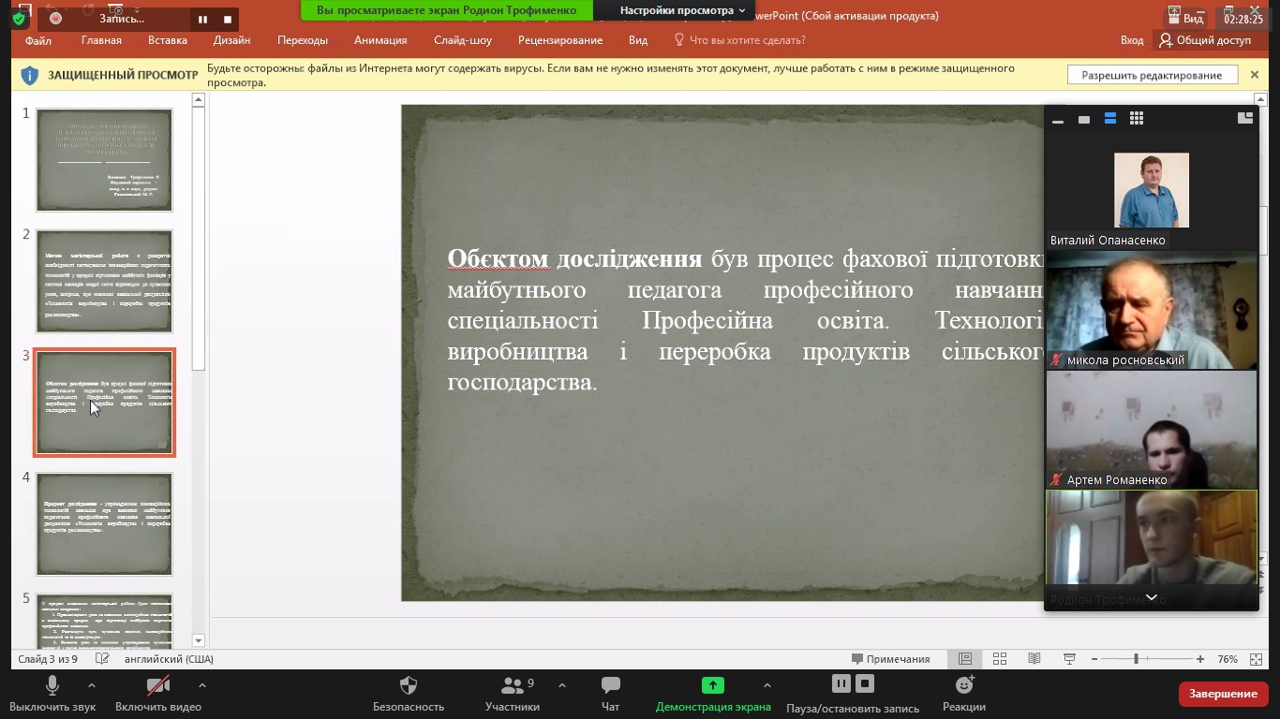This screenshot has width=1280, height=719.
Task: Mute the microphone (Выключить звук)
Action: coord(52,686)
